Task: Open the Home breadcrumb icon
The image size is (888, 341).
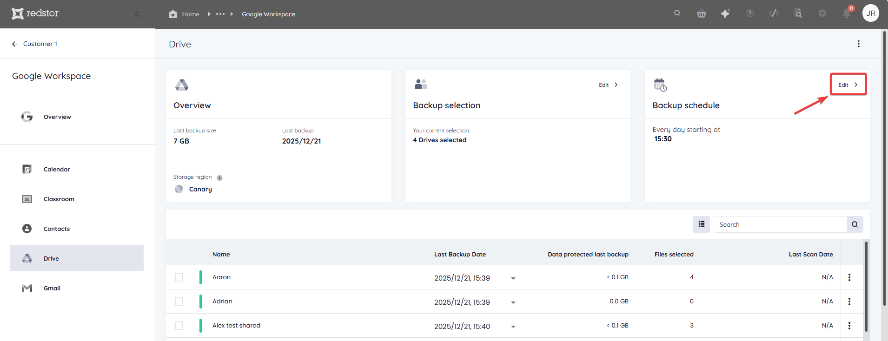Action: [x=173, y=14]
